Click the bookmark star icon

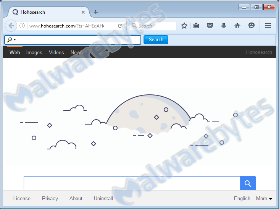(184, 26)
